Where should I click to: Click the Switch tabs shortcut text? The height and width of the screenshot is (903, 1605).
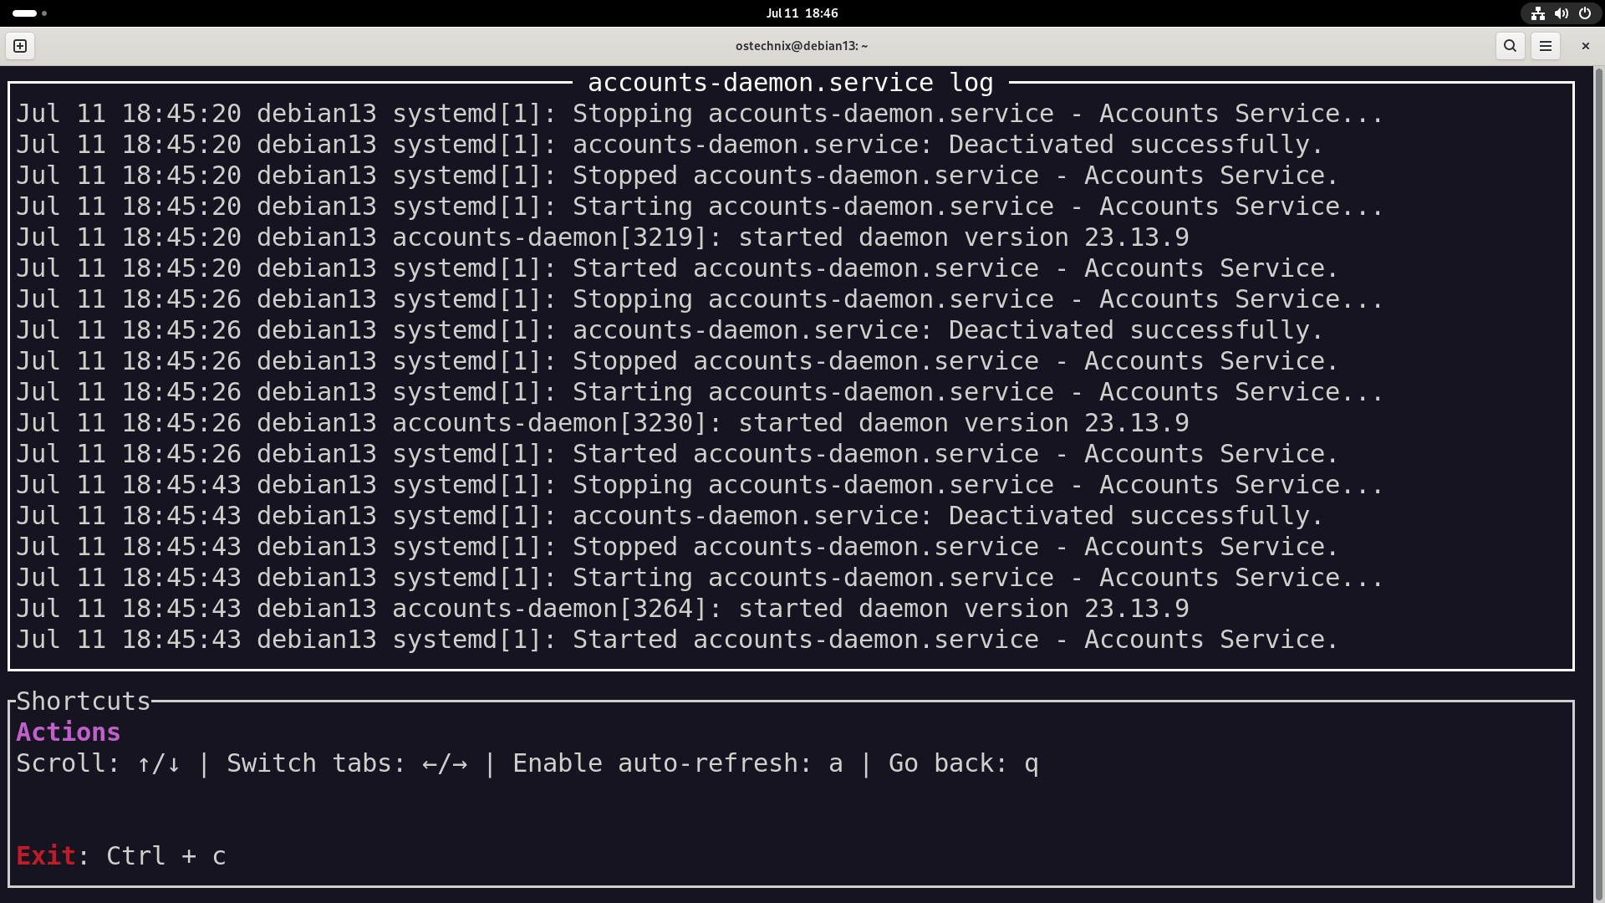coord(345,763)
